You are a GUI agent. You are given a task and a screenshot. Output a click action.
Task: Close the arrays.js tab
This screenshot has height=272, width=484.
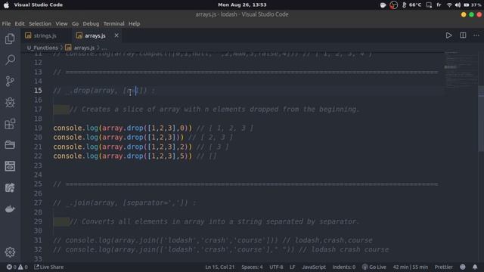coord(116,36)
